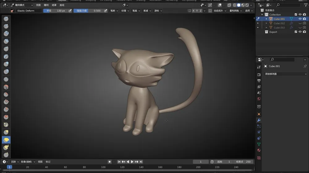The width and height of the screenshot is (309, 173).
Task: Open the 面组 header menu
Action: (62, 5)
